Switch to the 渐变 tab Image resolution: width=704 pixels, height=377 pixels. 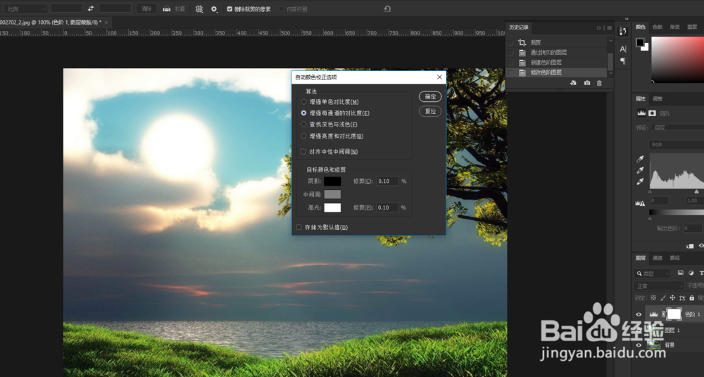click(x=675, y=27)
